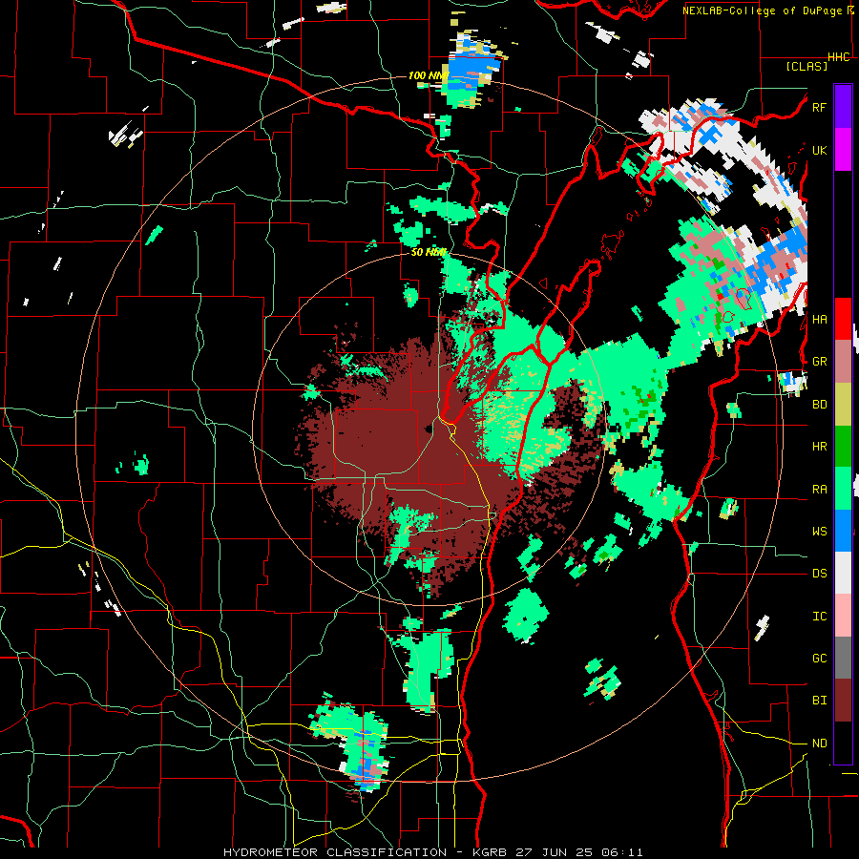Click the HR dark green legend swatch
This screenshot has width=859, height=859.
[843, 446]
